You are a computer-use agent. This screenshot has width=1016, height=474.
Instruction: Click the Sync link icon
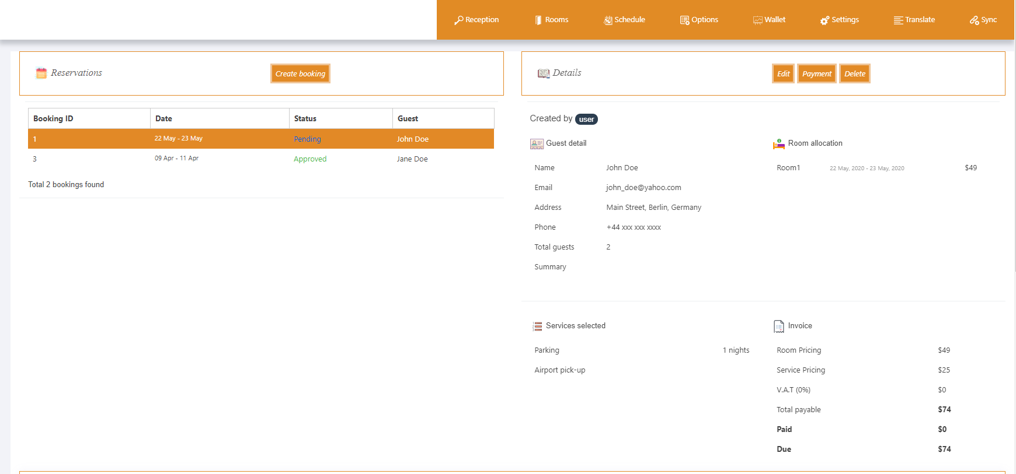click(x=974, y=20)
